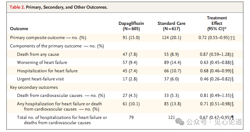Click the "Standard Care (N=617)" column header

coord(171,26)
